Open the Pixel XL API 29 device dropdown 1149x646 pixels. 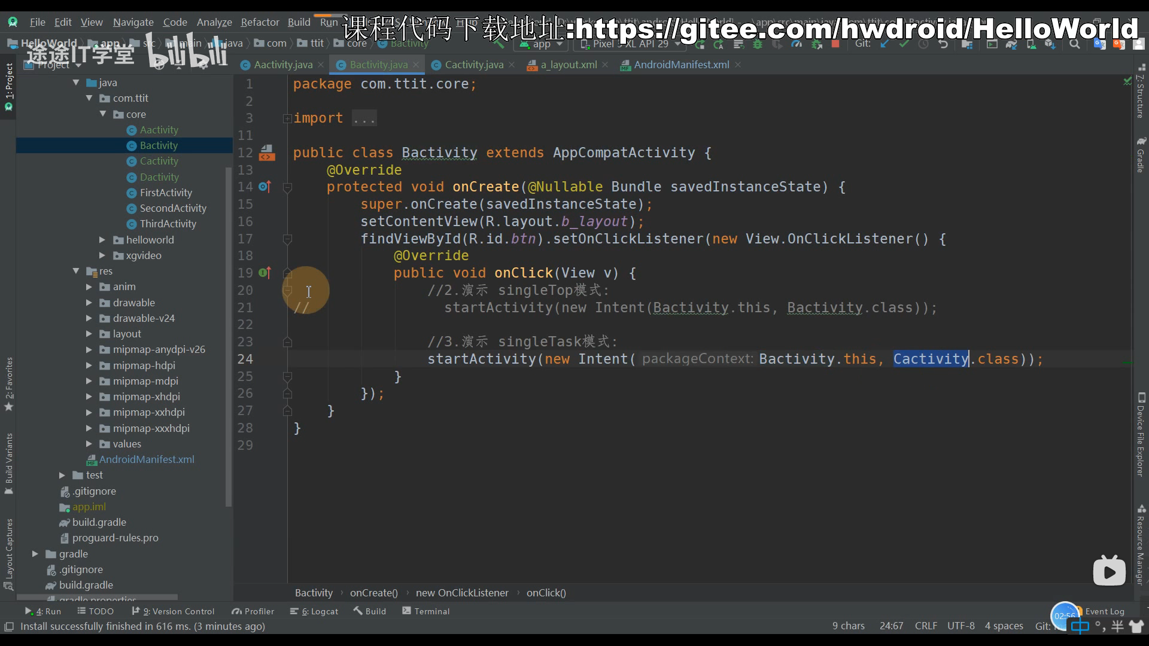tap(630, 44)
